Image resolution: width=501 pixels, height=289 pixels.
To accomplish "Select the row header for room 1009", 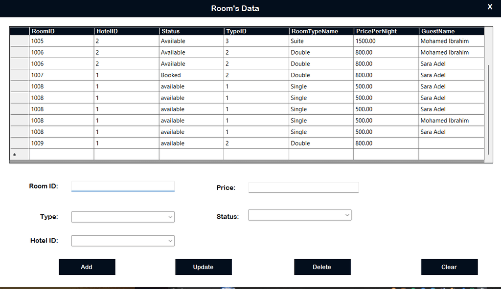I will 20,144.
